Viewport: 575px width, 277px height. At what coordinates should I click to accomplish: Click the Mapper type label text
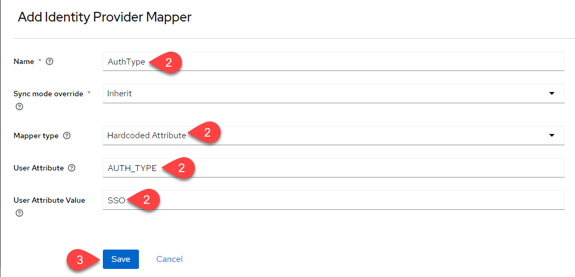36,136
